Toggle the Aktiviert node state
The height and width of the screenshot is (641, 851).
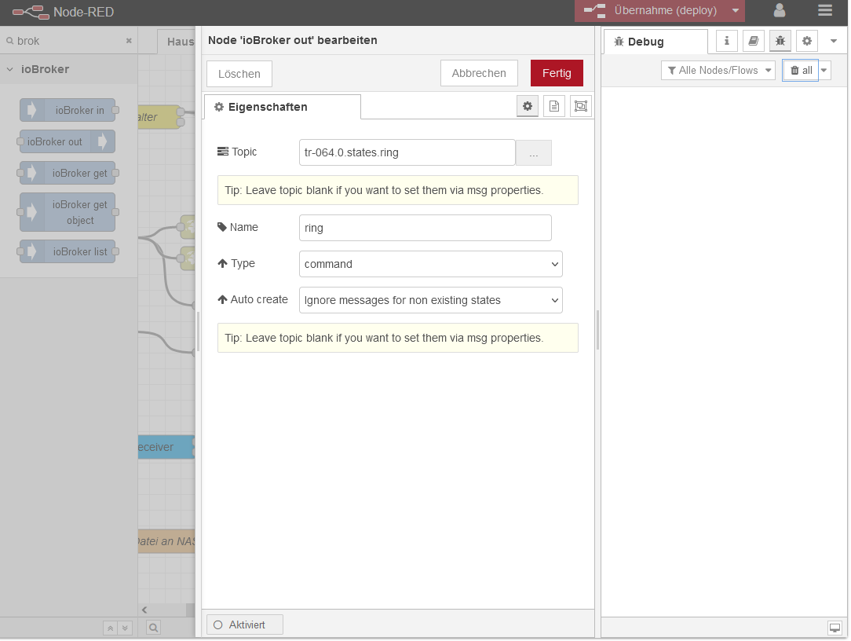[x=245, y=625]
